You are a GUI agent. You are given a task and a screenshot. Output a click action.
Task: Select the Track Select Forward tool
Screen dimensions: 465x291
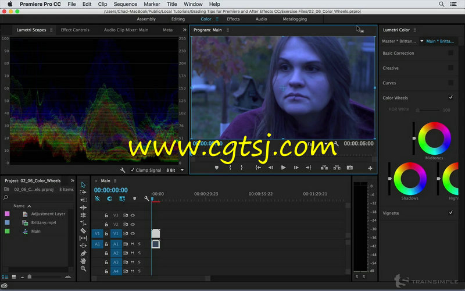click(x=83, y=192)
